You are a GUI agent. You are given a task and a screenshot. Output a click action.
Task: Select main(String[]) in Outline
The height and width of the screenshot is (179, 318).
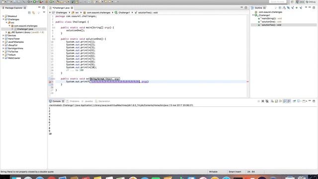click(x=271, y=18)
